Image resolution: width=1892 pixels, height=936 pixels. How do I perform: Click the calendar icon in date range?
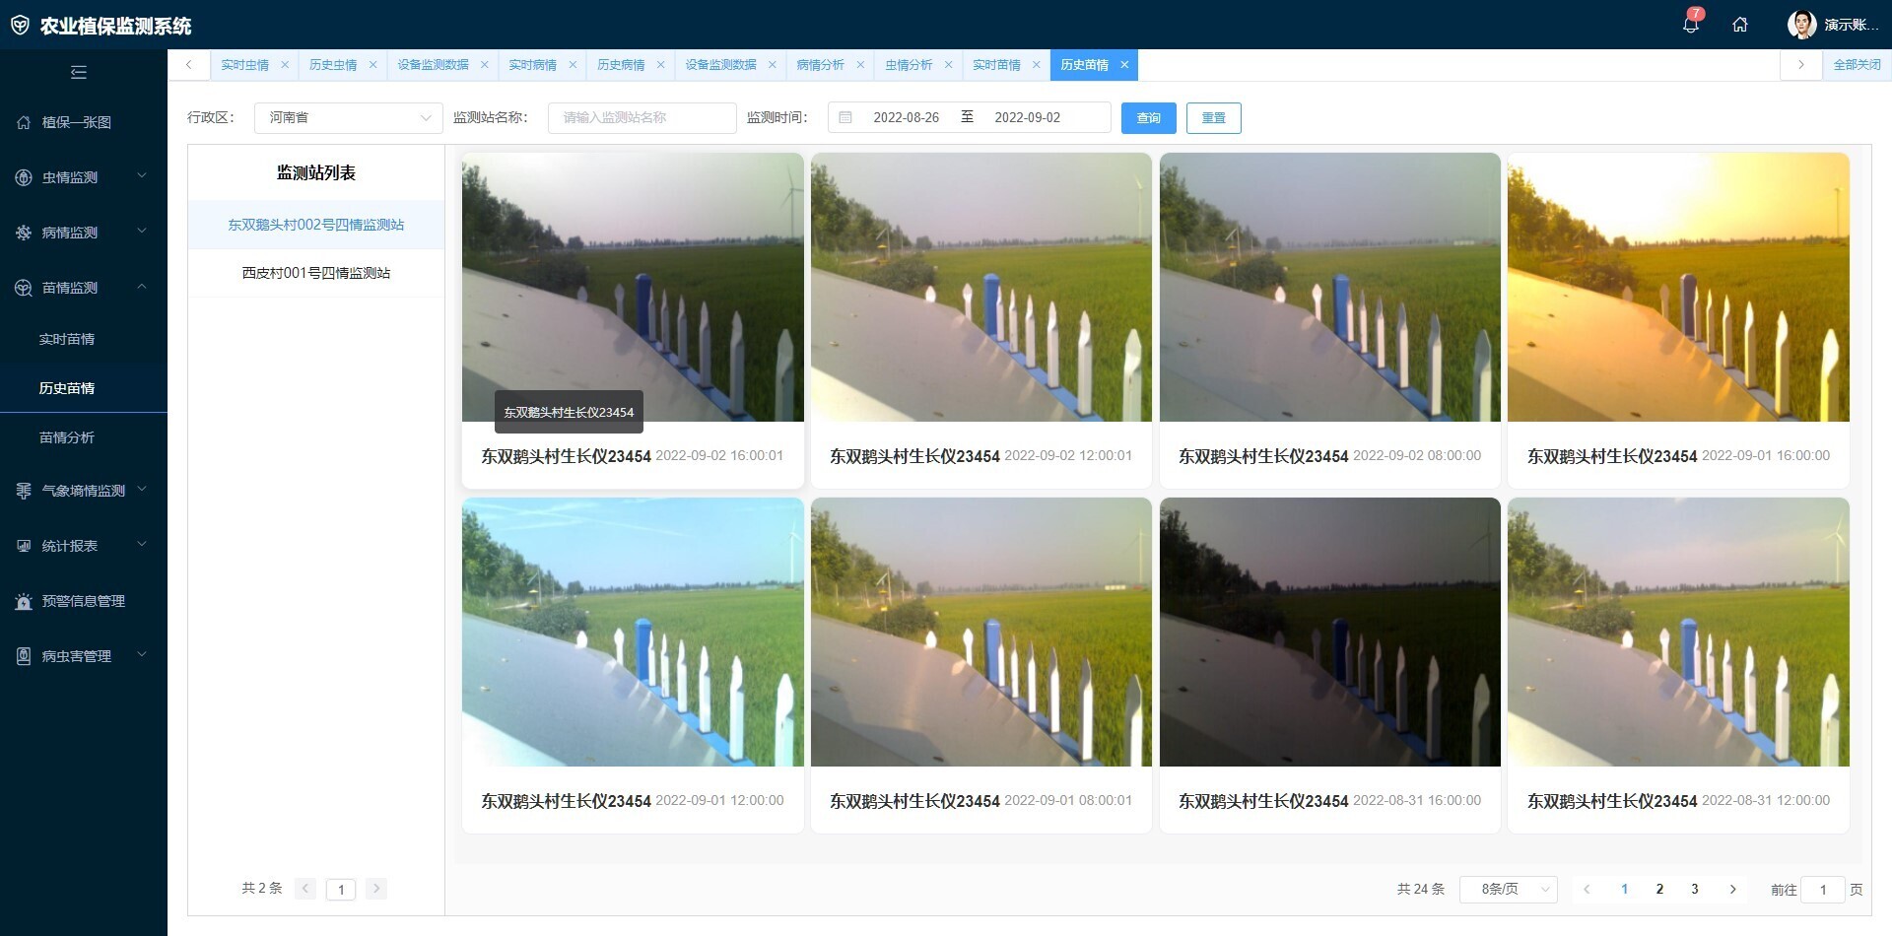845,117
